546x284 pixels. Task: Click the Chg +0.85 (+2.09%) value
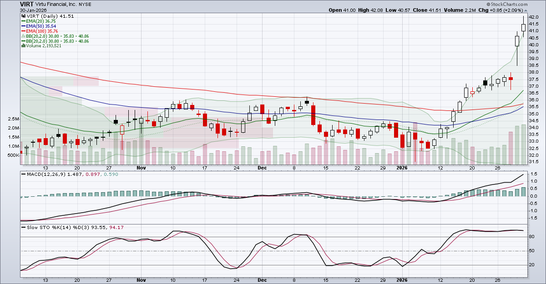501,10
